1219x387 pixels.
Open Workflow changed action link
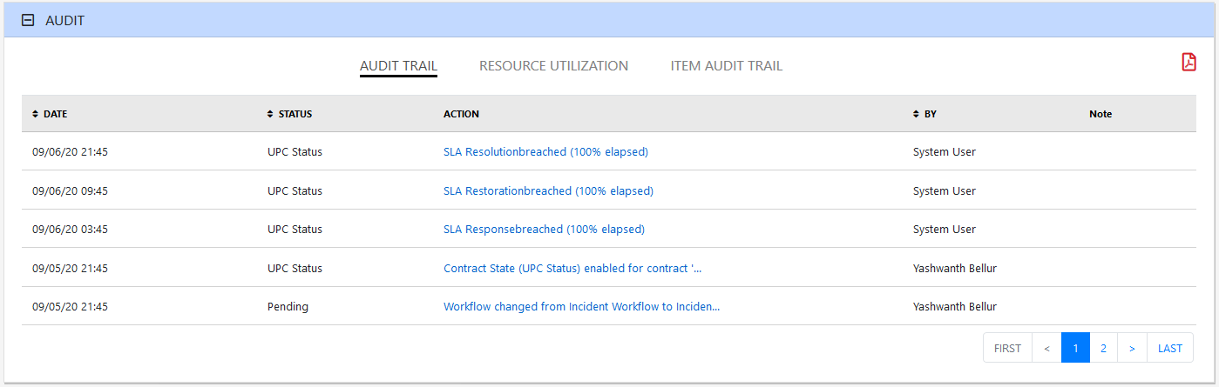581,307
